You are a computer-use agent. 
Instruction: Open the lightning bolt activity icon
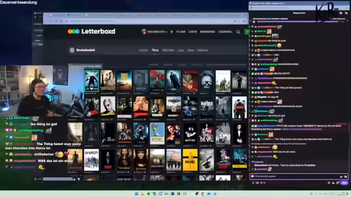pyautogui.click(x=172, y=32)
